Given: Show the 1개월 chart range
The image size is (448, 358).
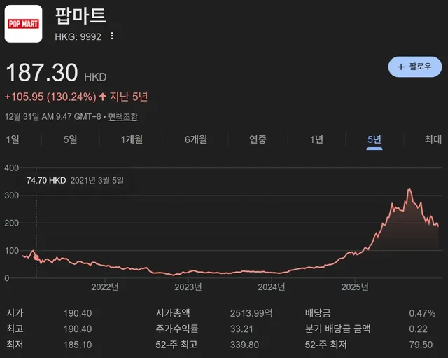Looking at the screenshot, I should tap(132, 139).
